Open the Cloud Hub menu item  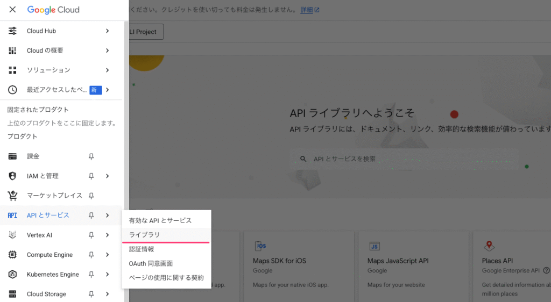pyautogui.click(x=61, y=31)
